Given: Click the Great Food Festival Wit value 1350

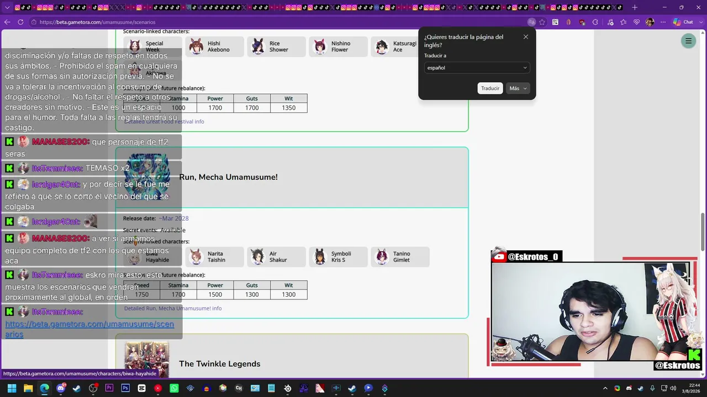Looking at the screenshot, I should click(x=288, y=108).
